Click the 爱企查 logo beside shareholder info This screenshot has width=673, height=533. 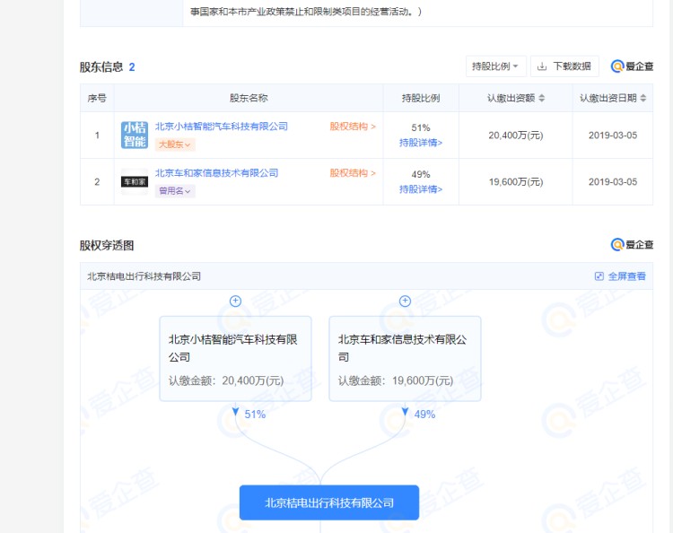pos(632,66)
